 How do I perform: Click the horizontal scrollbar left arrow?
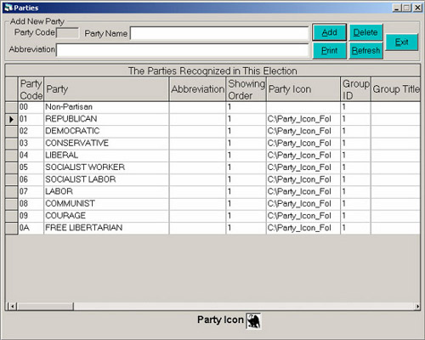click(x=12, y=306)
